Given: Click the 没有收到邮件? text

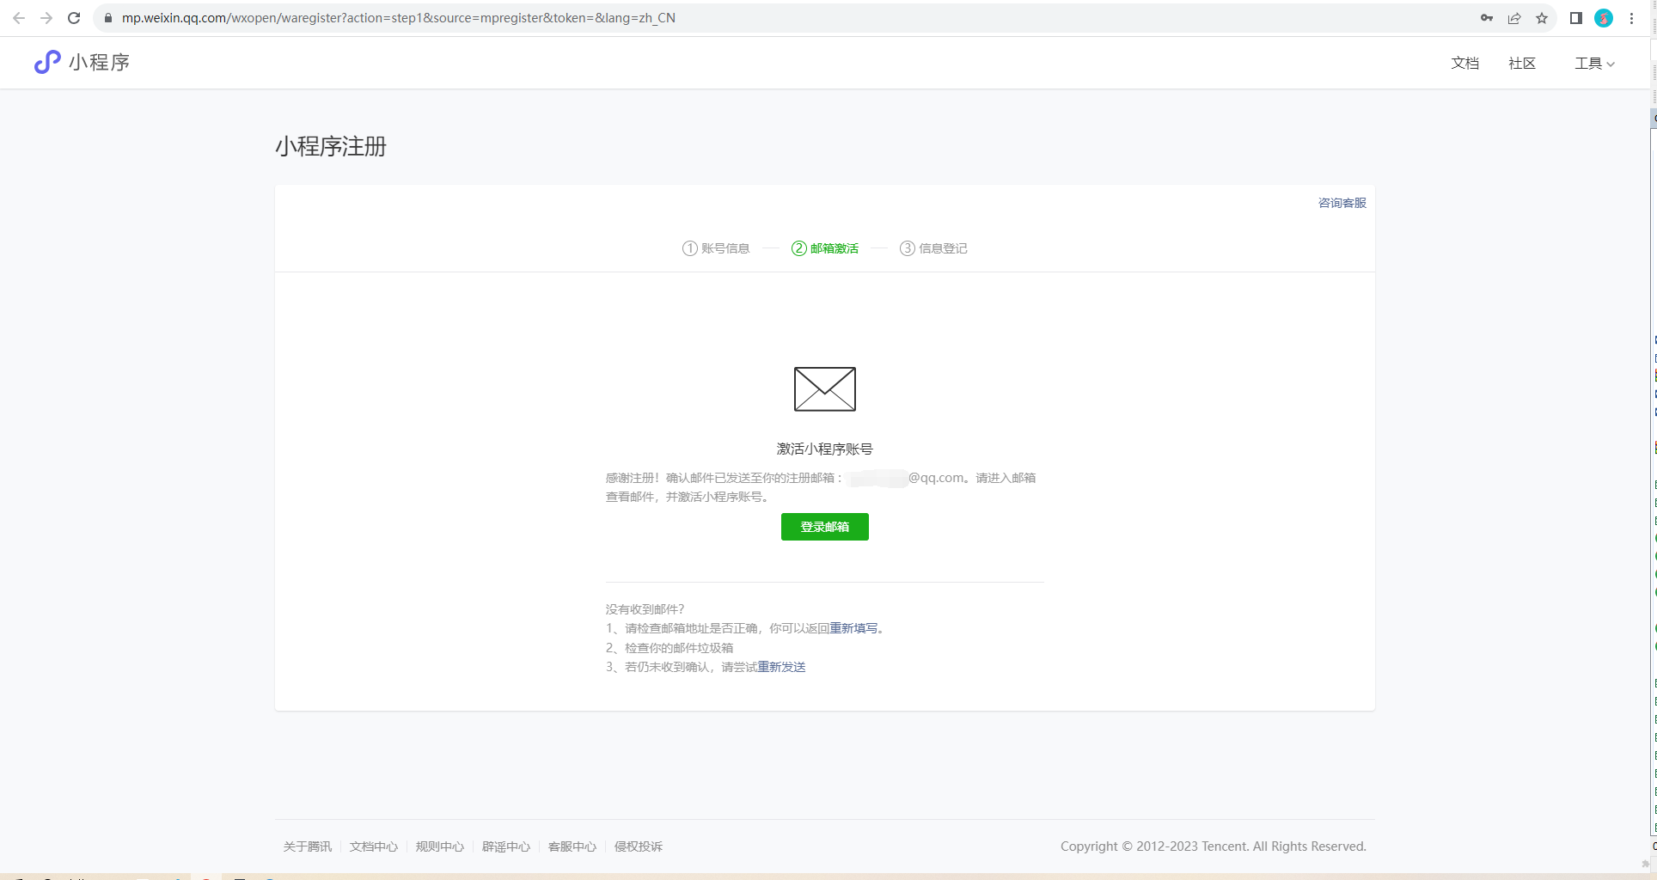Looking at the screenshot, I should pyautogui.click(x=645, y=609).
